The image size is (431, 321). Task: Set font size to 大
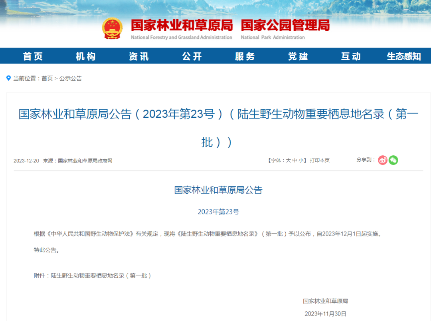coord(288,160)
